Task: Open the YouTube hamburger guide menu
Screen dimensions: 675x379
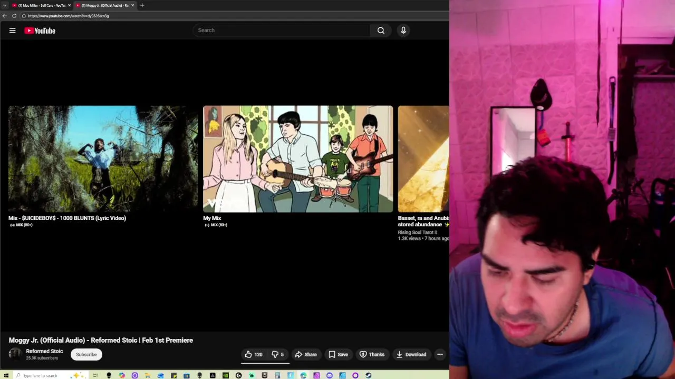Action: pyautogui.click(x=12, y=31)
